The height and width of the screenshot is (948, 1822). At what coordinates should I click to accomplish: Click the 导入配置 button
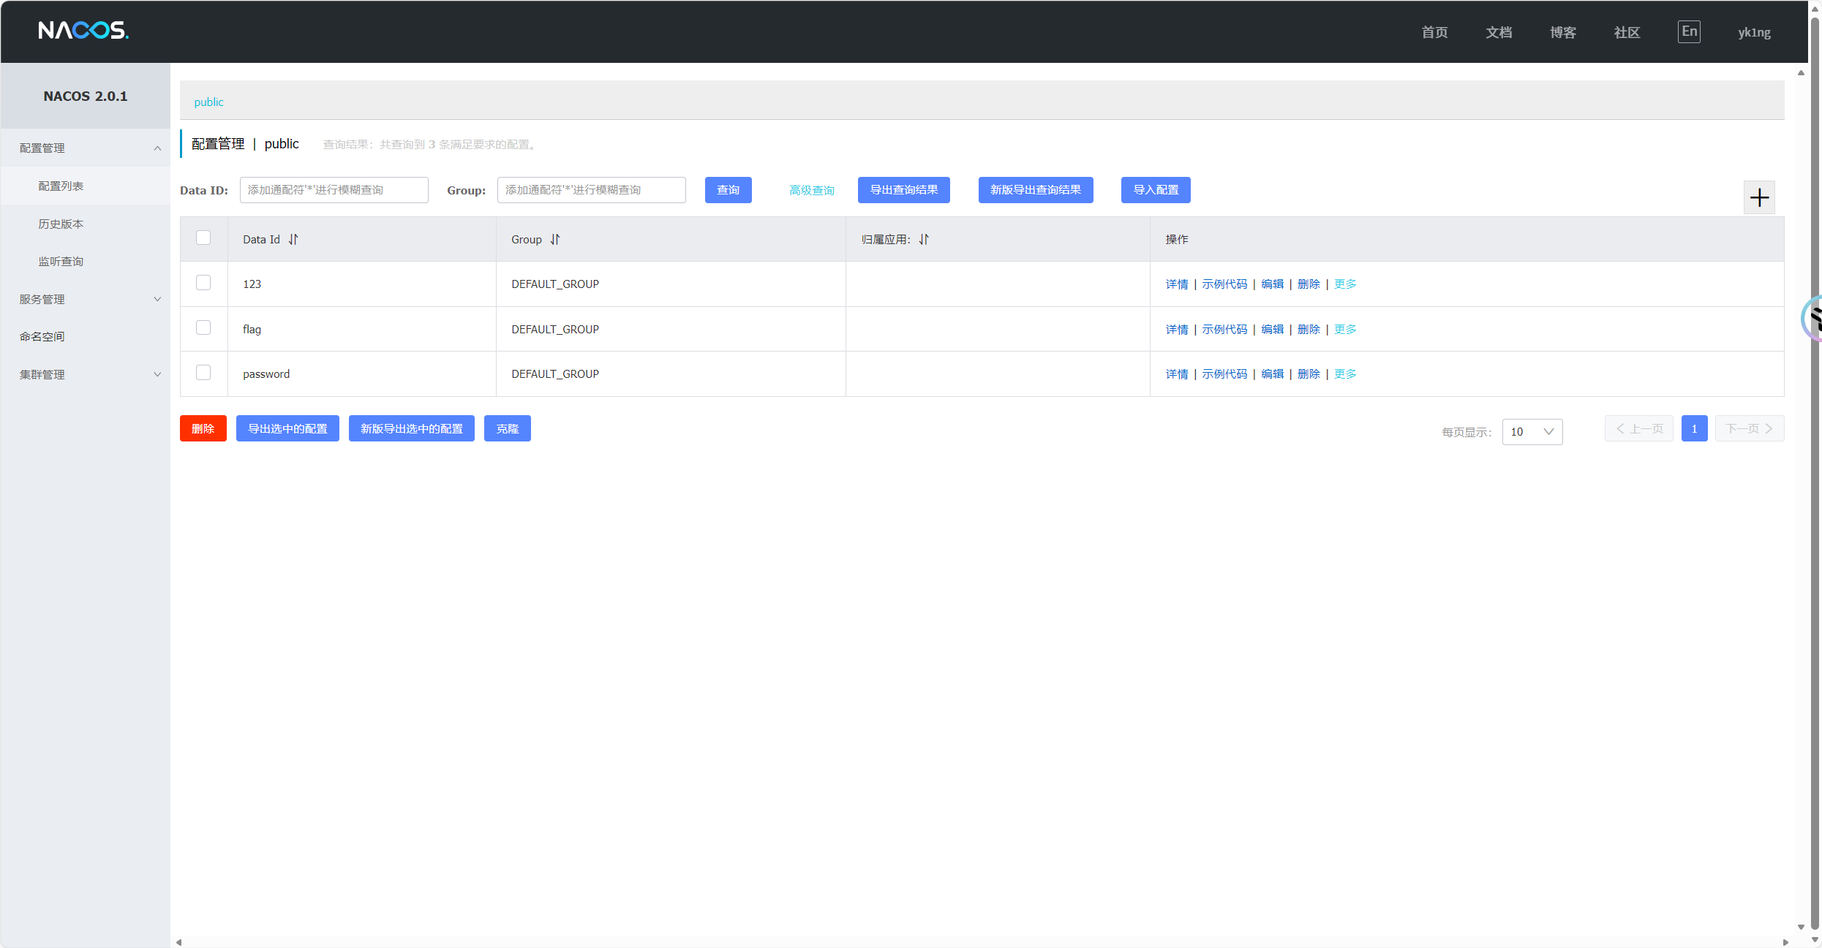[x=1155, y=190]
